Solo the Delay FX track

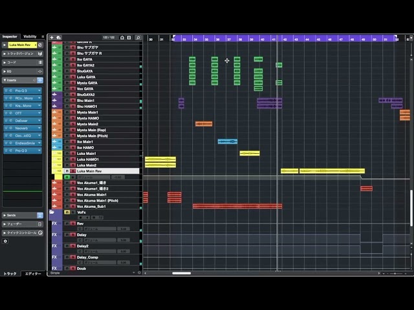[73, 235]
